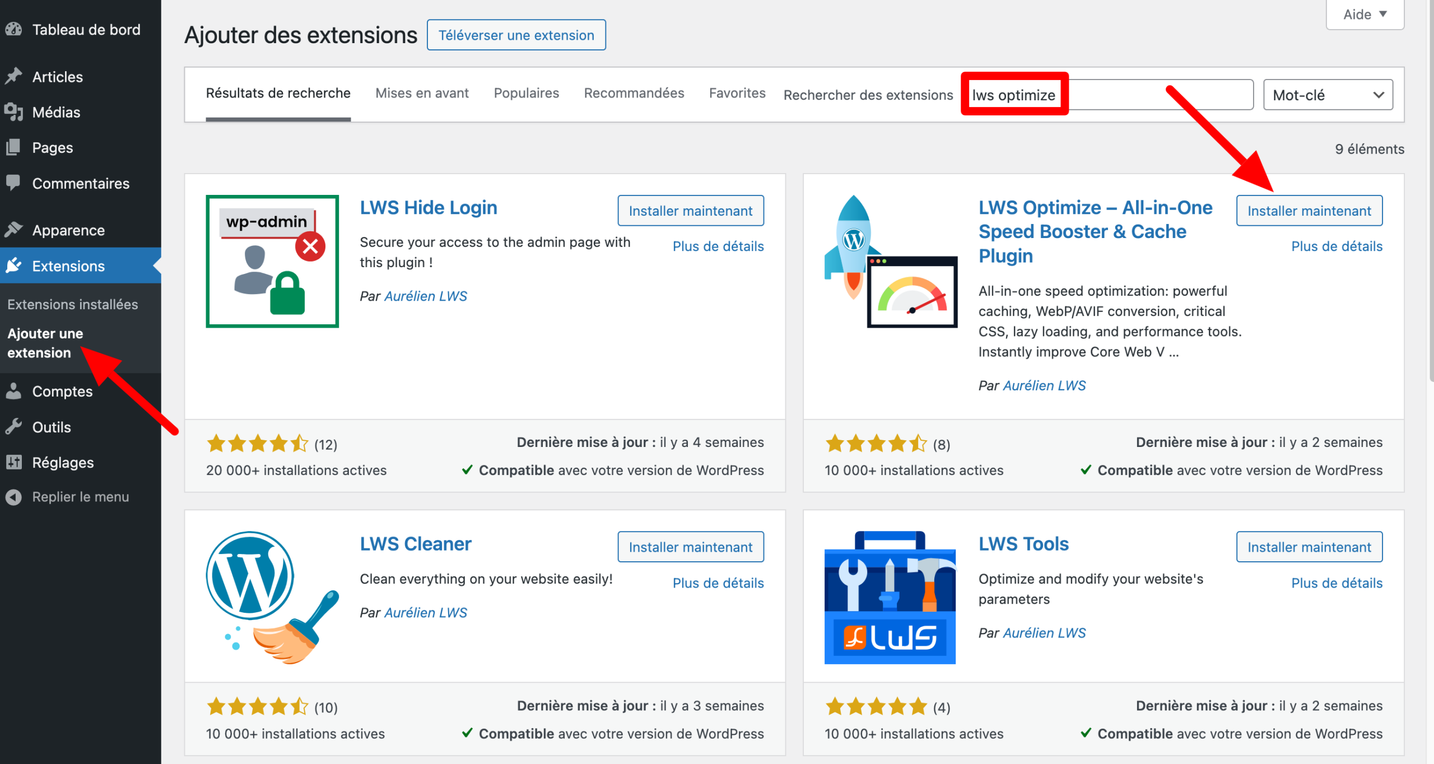Screen dimensions: 1434x764
Task: Open the LWS Cleaner title link
Action: [416, 543]
